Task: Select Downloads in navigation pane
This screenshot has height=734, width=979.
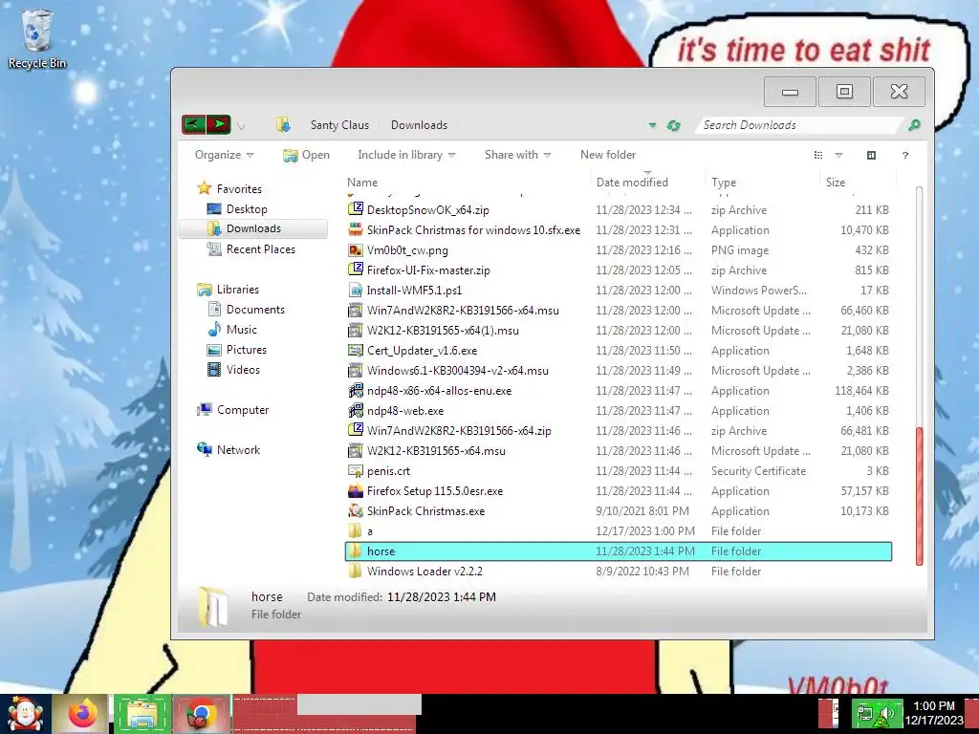Action: coord(252,228)
